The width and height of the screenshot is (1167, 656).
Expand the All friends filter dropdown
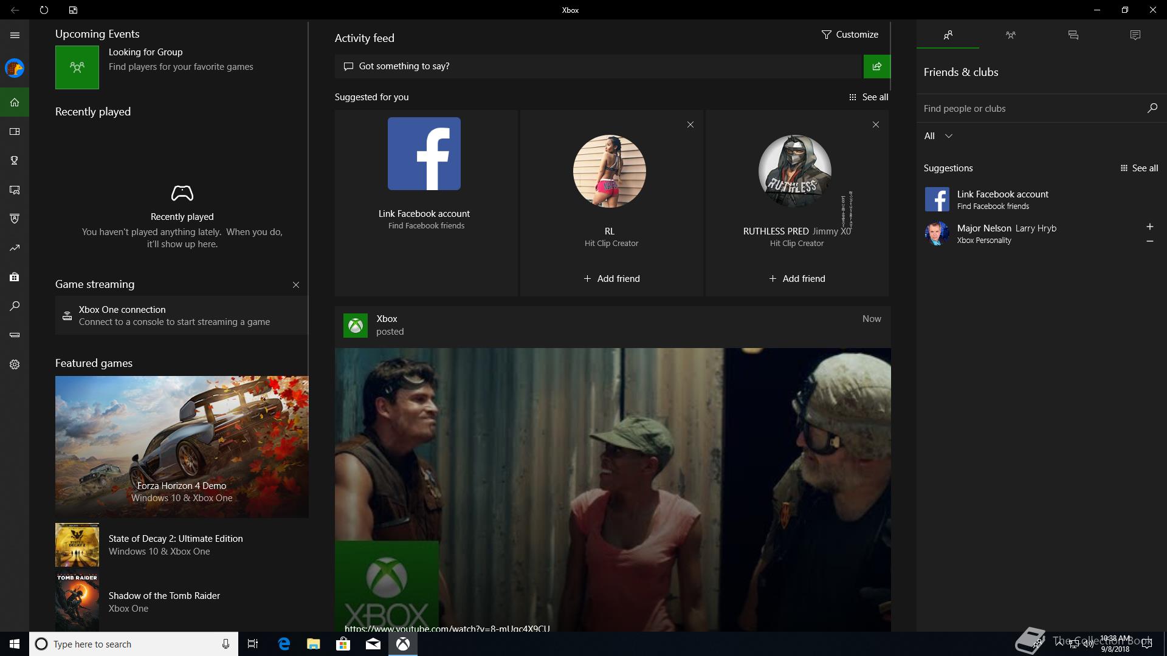[938, 136]
